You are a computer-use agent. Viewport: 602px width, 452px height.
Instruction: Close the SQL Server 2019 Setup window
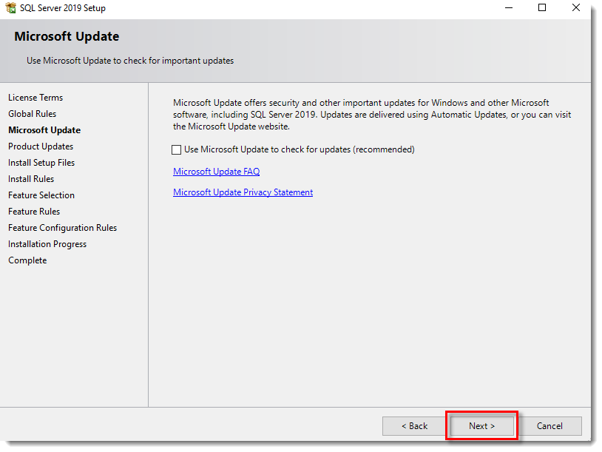(575, 7)
